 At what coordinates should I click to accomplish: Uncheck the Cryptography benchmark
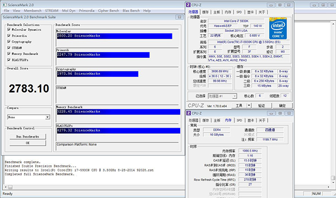coord(9,42)
